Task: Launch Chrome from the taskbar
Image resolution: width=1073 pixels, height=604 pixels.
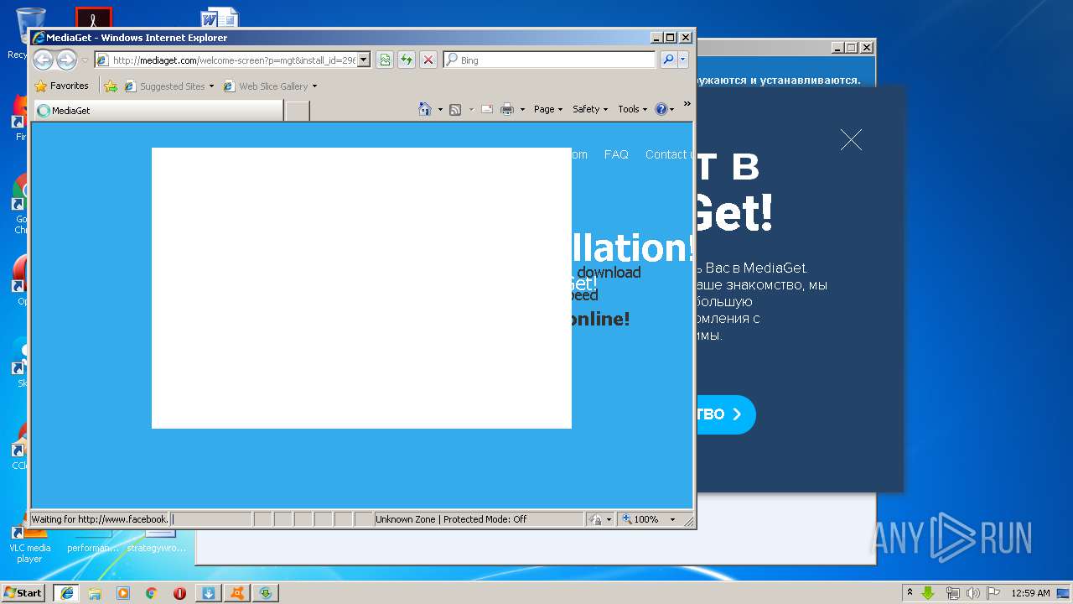Action: tap(152, 592)
